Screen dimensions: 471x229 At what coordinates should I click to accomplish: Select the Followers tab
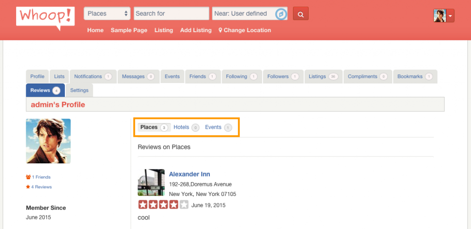(283, 77)
